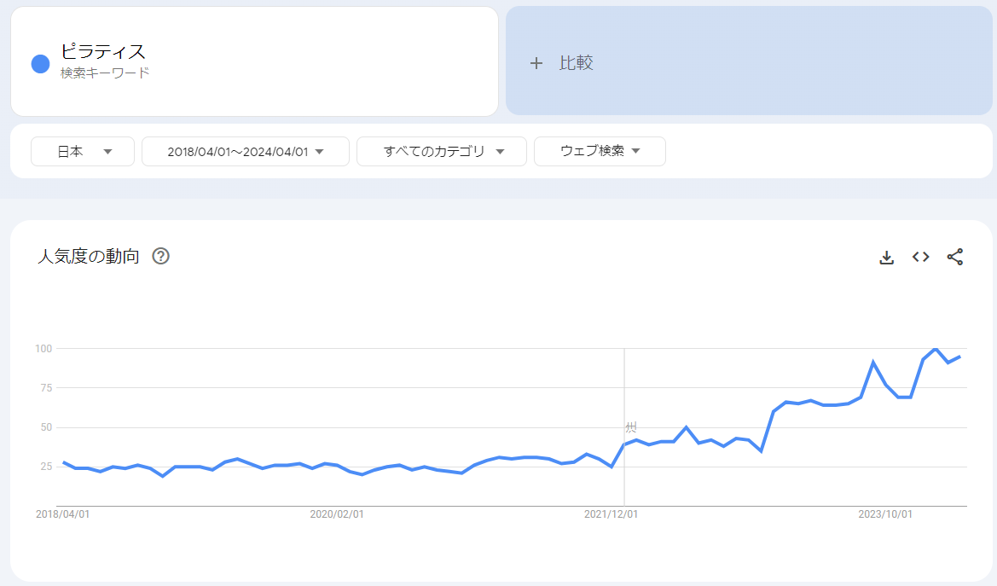Expand the 2018/04/01～2024/04/01 date range dropdown
Image resolution: width=997 pixels, height=586 pixels.
coord(245,151)
